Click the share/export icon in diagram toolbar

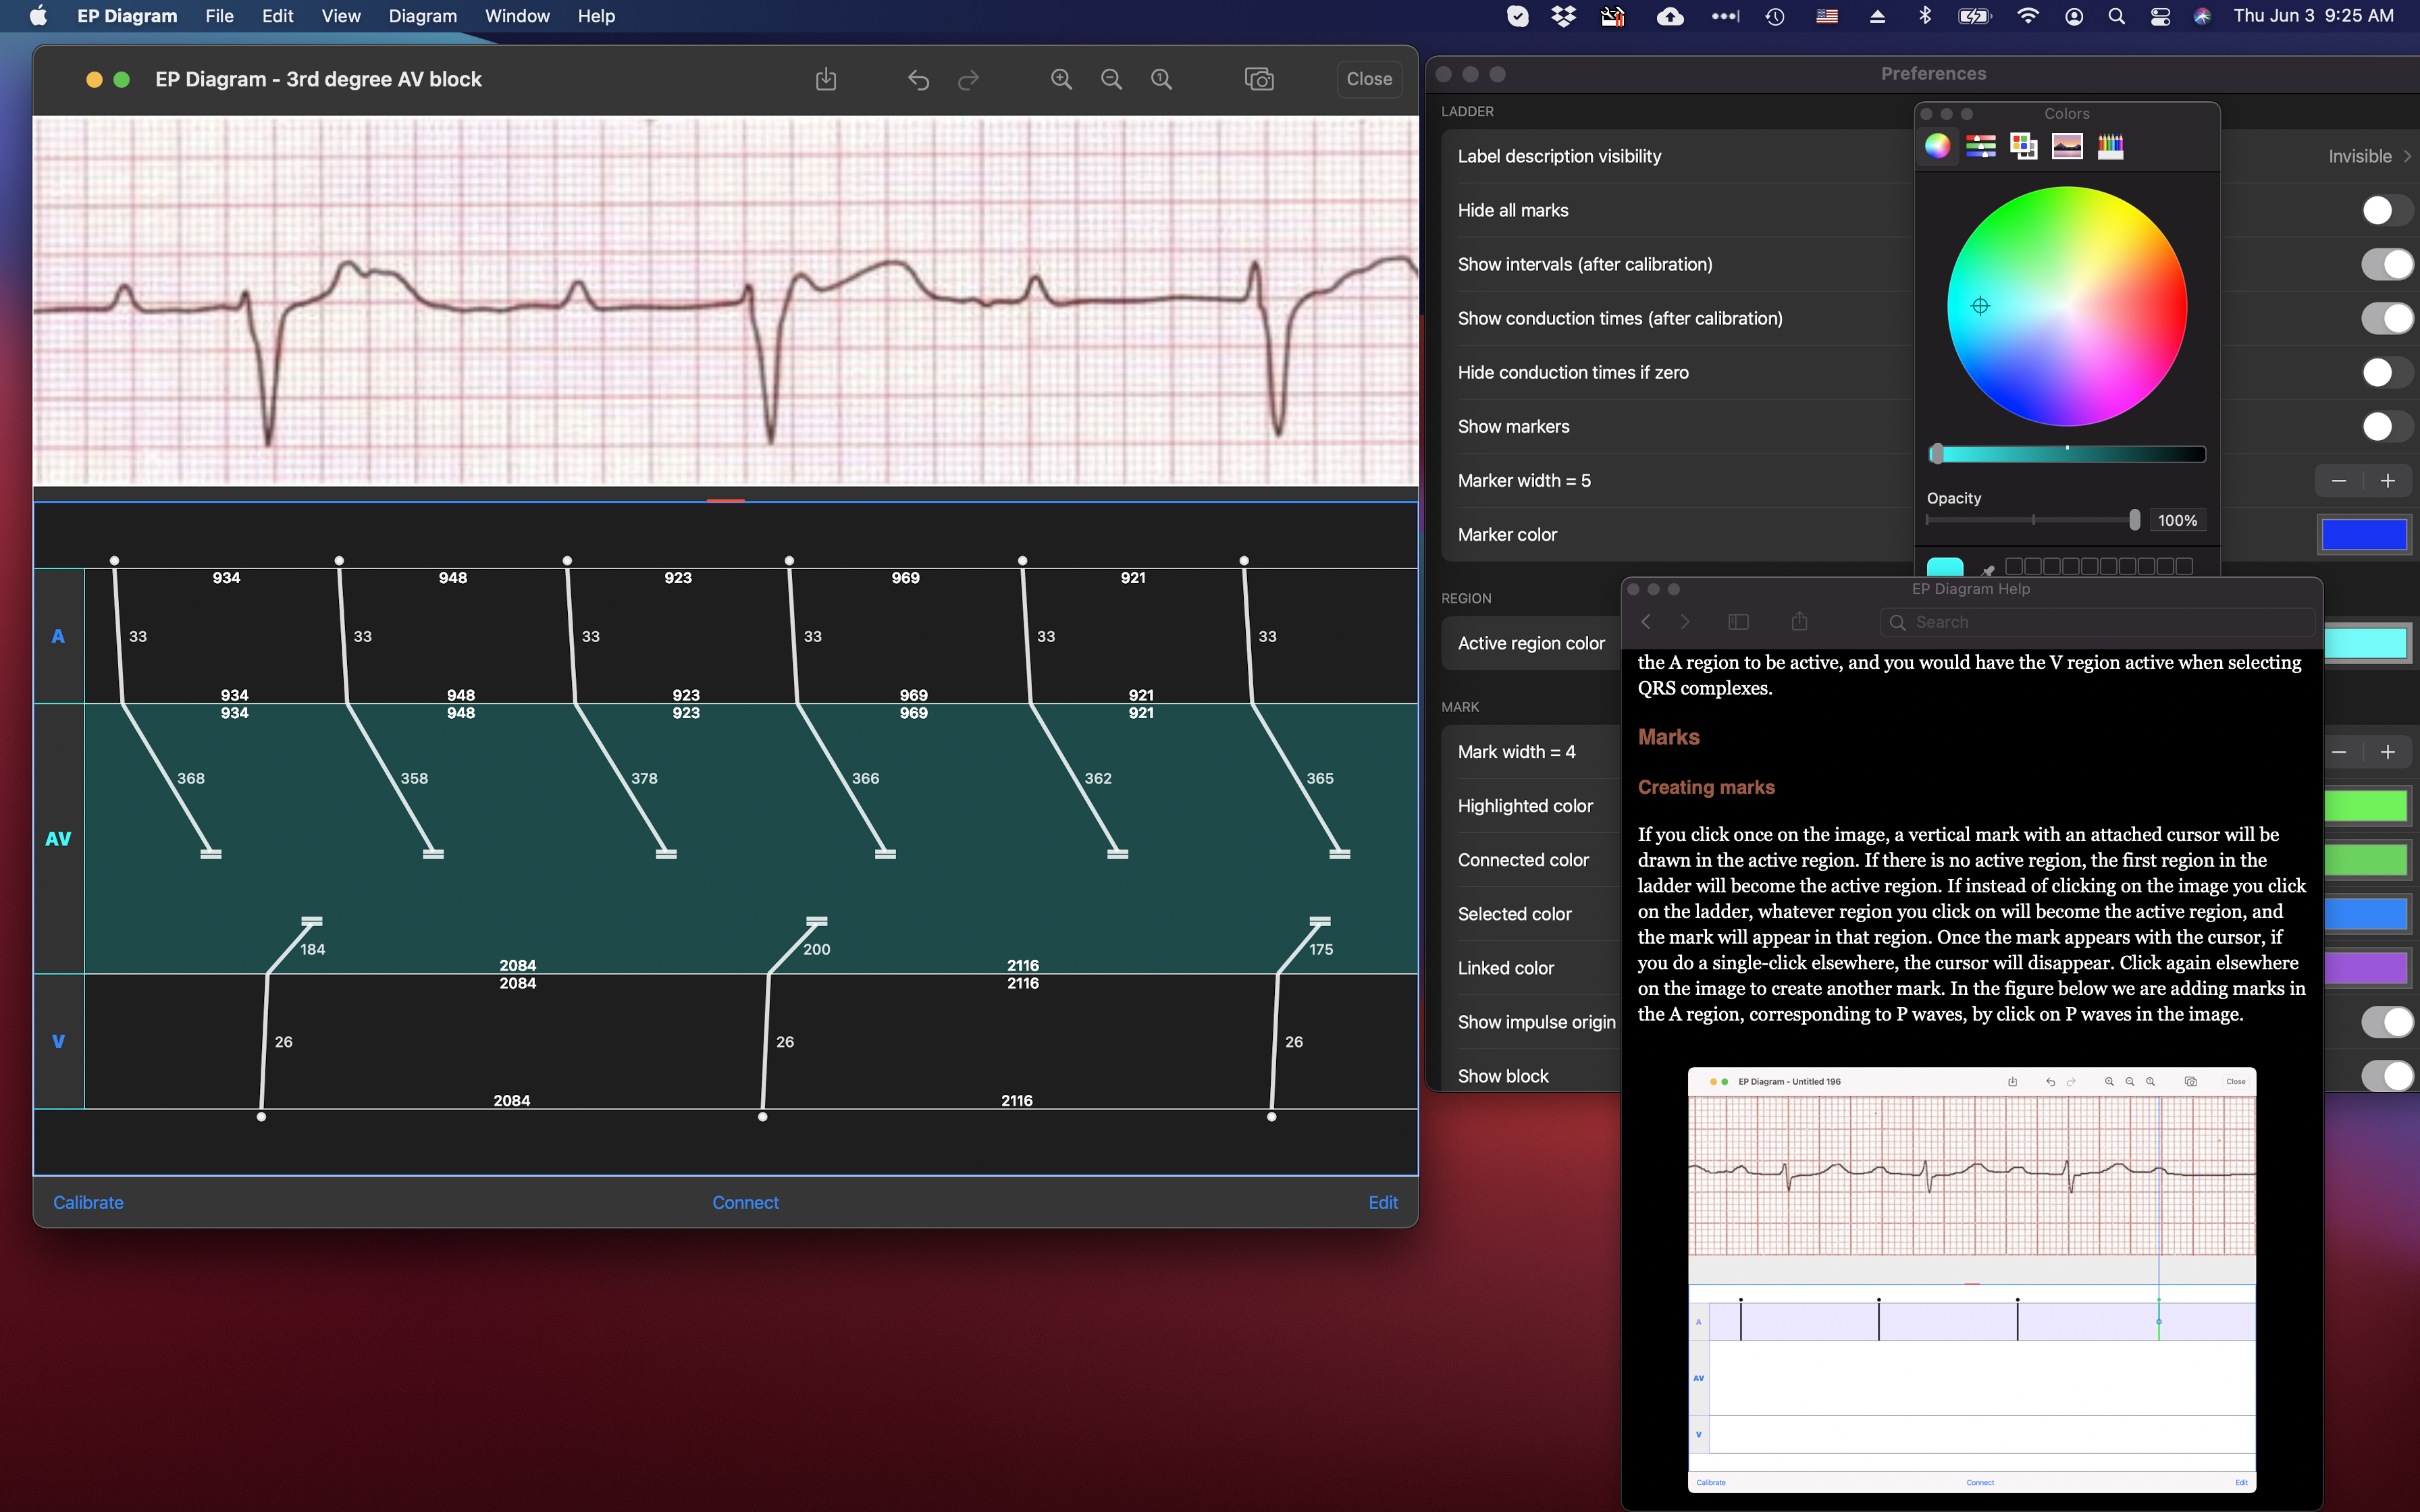click(825, 79)
